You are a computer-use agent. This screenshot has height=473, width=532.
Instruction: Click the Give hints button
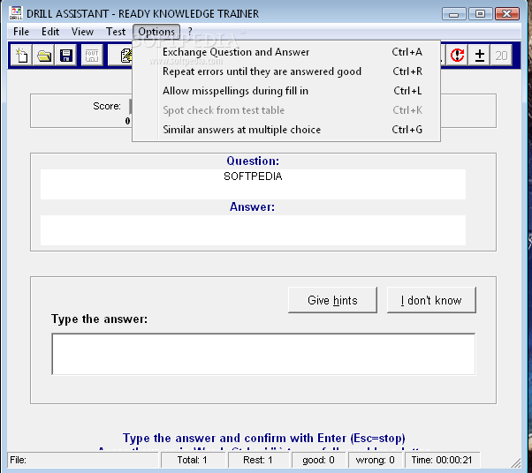[332, 300]
